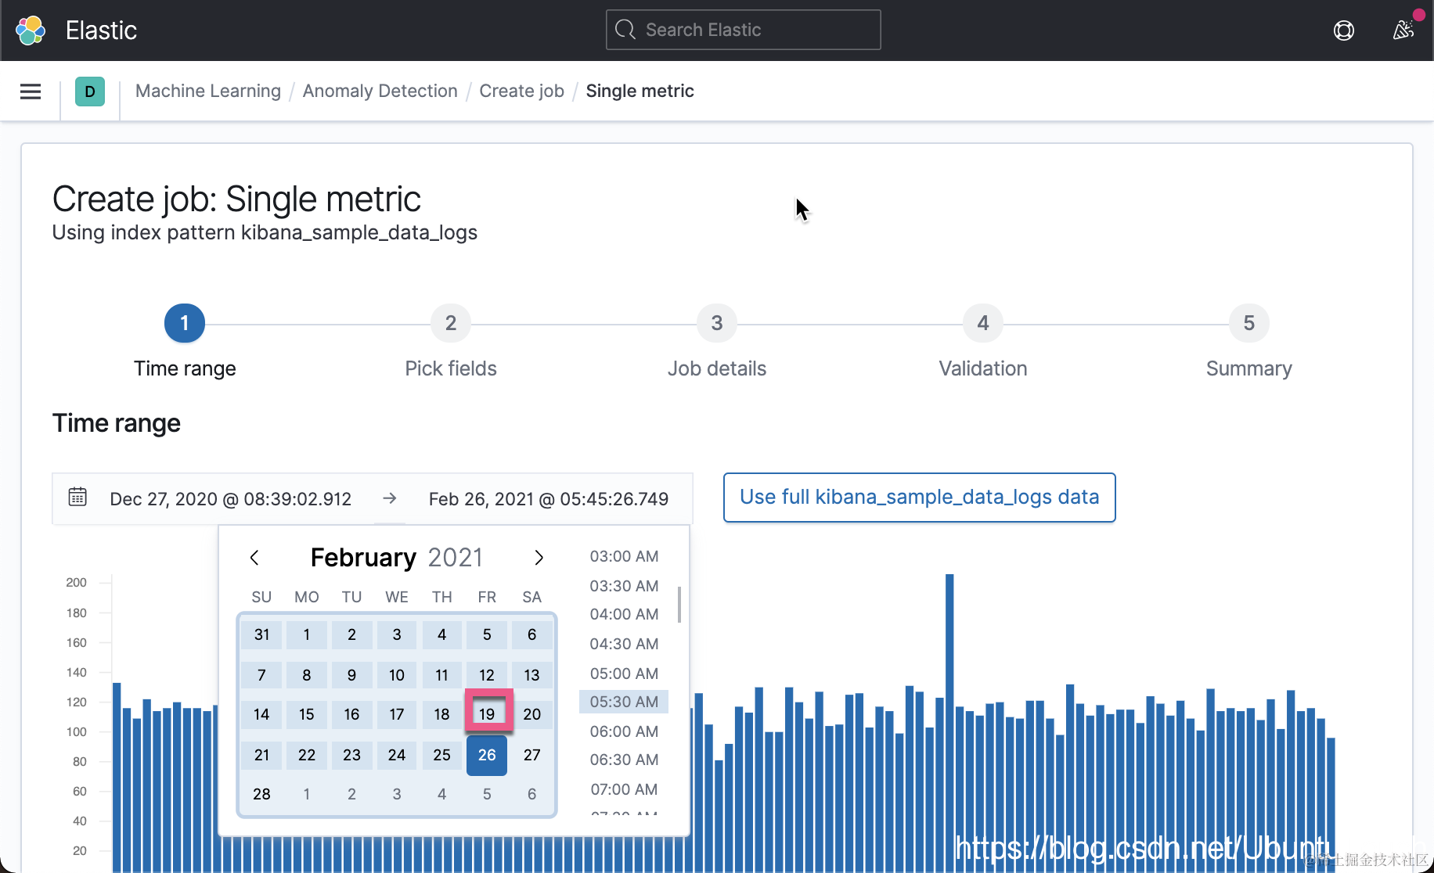This screenshot has height=873, width=1434.
Task: Pick February 17 in calendar
Action: (397, 714)
